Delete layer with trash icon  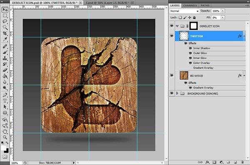tap(242, 162)
